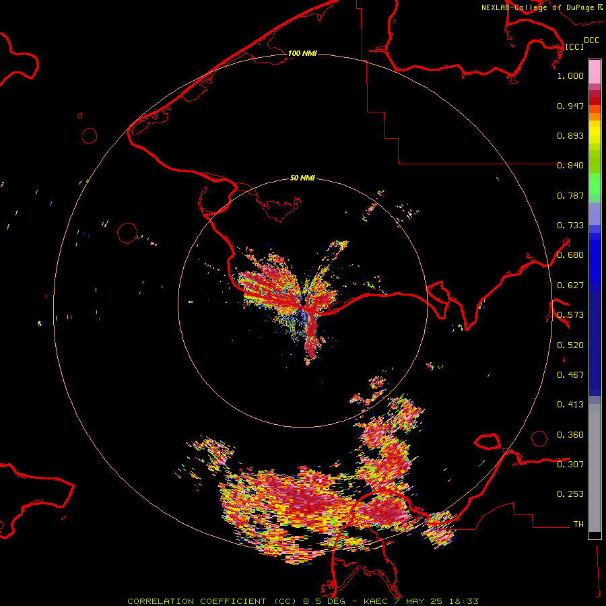
Task: Select the 0.253 scale value
Action: [570, 494]
